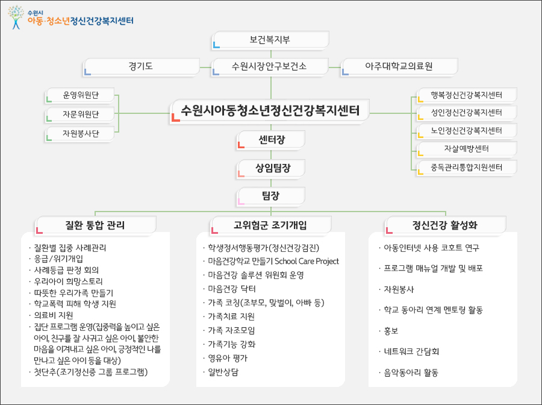Click the 팀장 position box
Image resolution: width=542 pixels, height=405 pixels.
[x=271, y=196]
